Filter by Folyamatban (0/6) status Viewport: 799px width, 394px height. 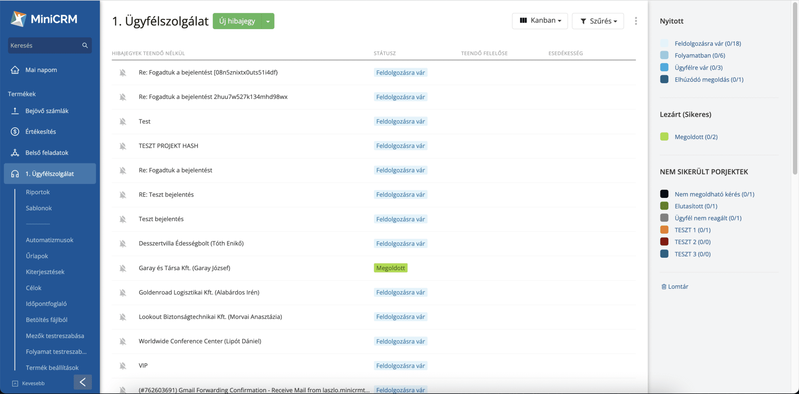click(x=700, y=55)
